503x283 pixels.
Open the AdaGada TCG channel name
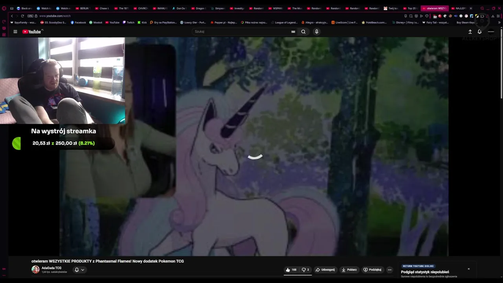coord(51,268)
